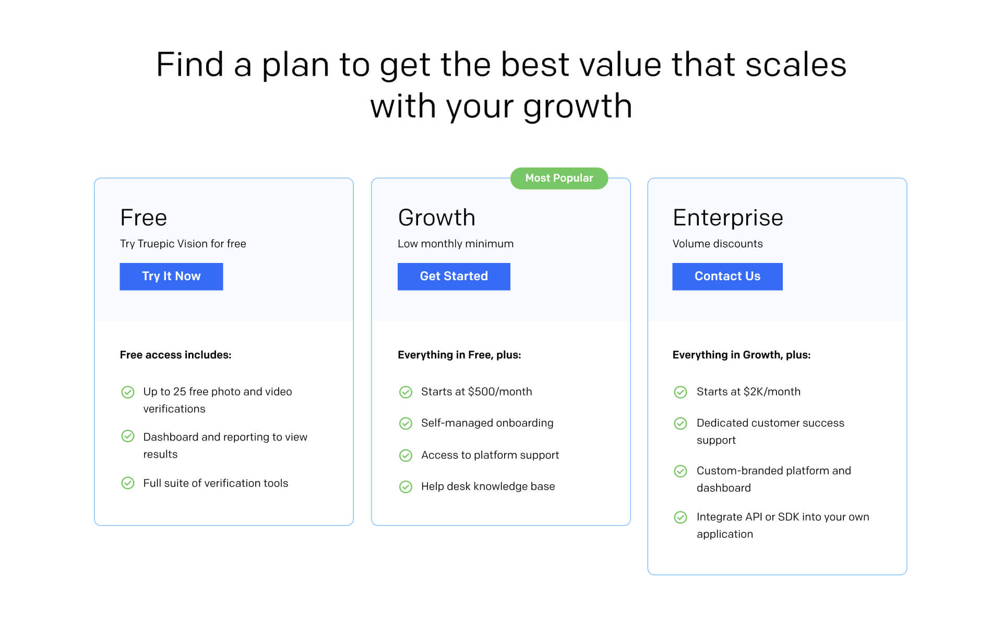Click check icon beside 25 free verifications
The width and height of the screenshot is (1002, 623).
point(128,392)
